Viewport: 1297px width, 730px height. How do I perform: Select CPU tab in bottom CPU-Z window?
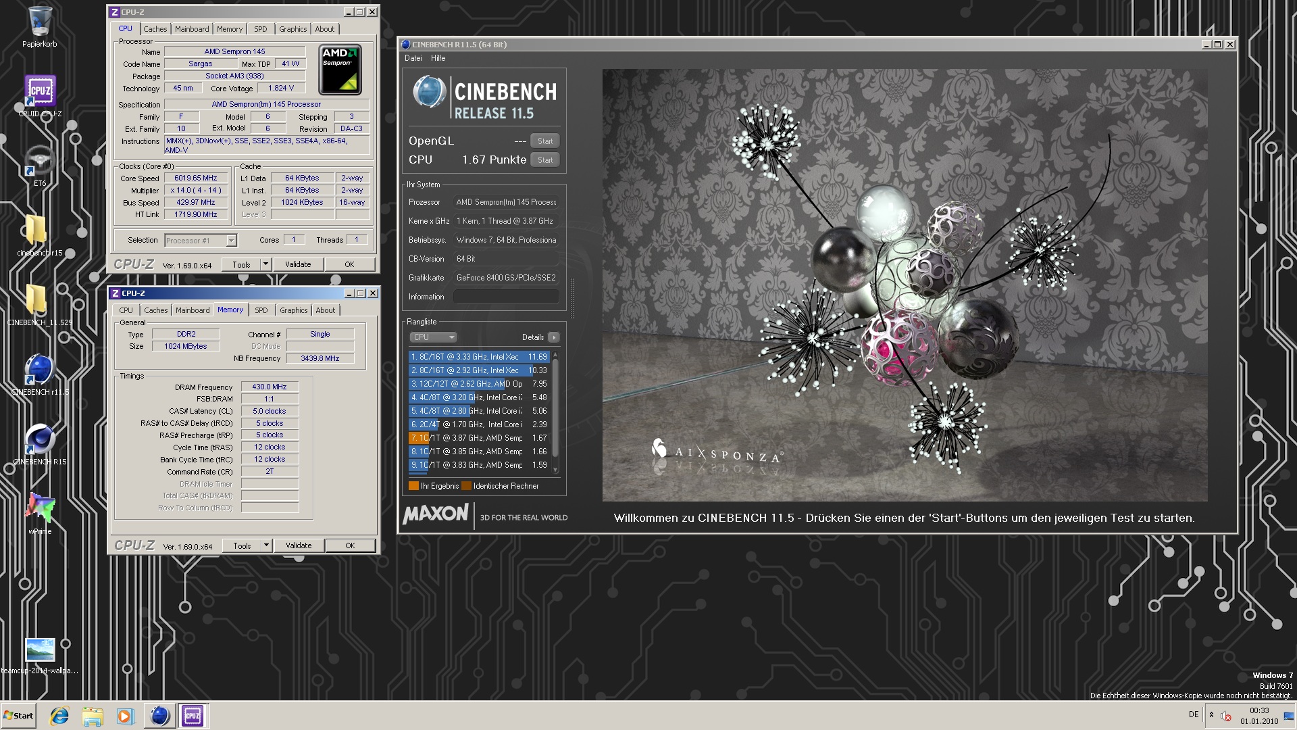(126, 310)
